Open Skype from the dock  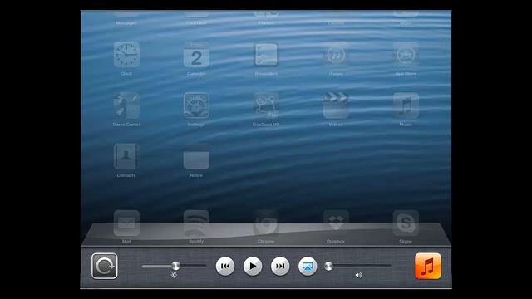[406, 223]
